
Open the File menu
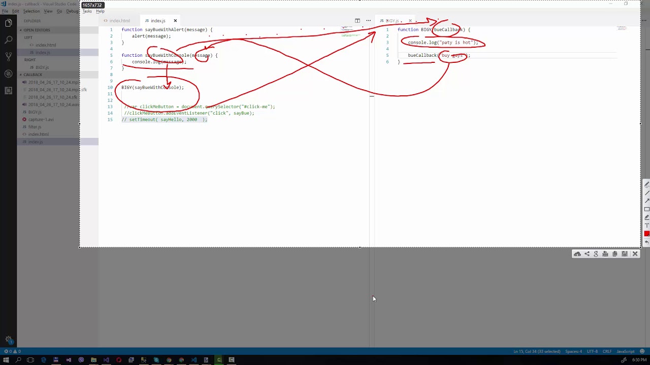tap(5, 11)
